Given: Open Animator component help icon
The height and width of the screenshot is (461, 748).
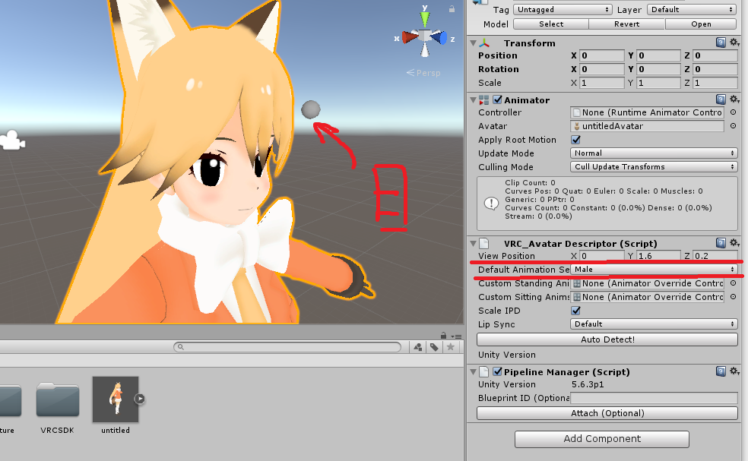Looking at the screenshot, I should point(721,99).
